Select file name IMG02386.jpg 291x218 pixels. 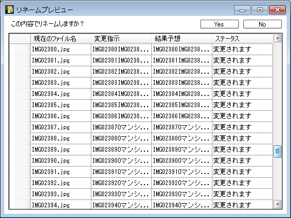[61, 116]
